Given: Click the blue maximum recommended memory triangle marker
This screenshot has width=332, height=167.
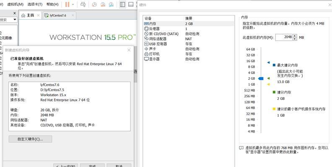Looking at the screenshot, I should coord(268,62).
